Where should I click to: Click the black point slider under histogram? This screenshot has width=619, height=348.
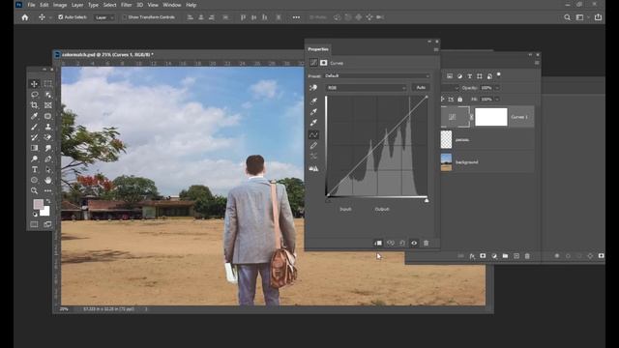tap(328, 200)
